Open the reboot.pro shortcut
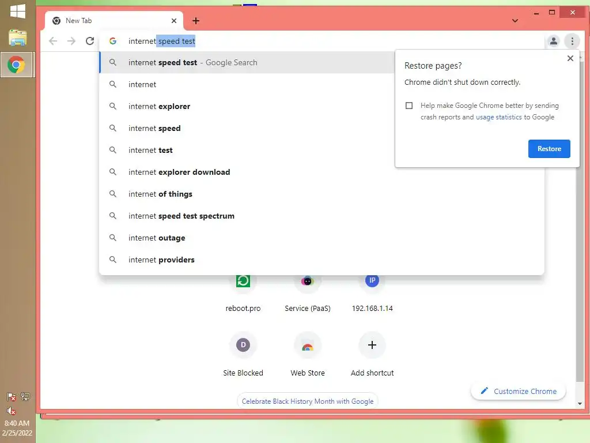 click(243, 293)
